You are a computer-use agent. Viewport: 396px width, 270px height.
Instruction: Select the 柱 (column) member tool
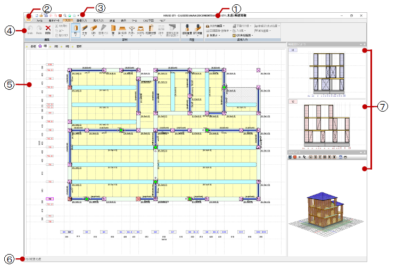pos(76,29)
